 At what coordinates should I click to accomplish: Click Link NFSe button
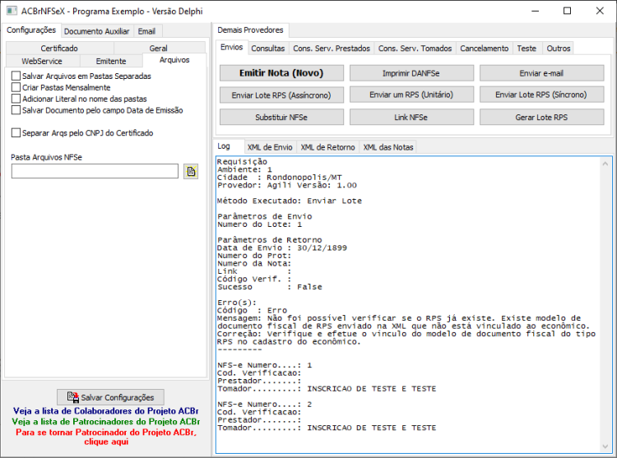coord(411,117)
